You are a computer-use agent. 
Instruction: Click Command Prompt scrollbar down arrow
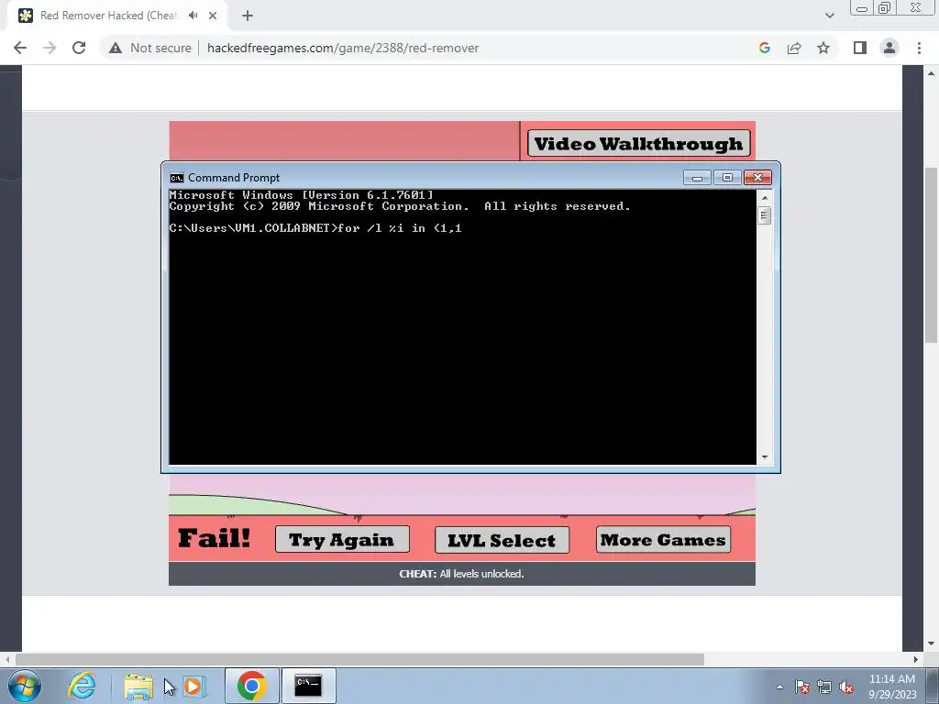click(x=764, y=457)
